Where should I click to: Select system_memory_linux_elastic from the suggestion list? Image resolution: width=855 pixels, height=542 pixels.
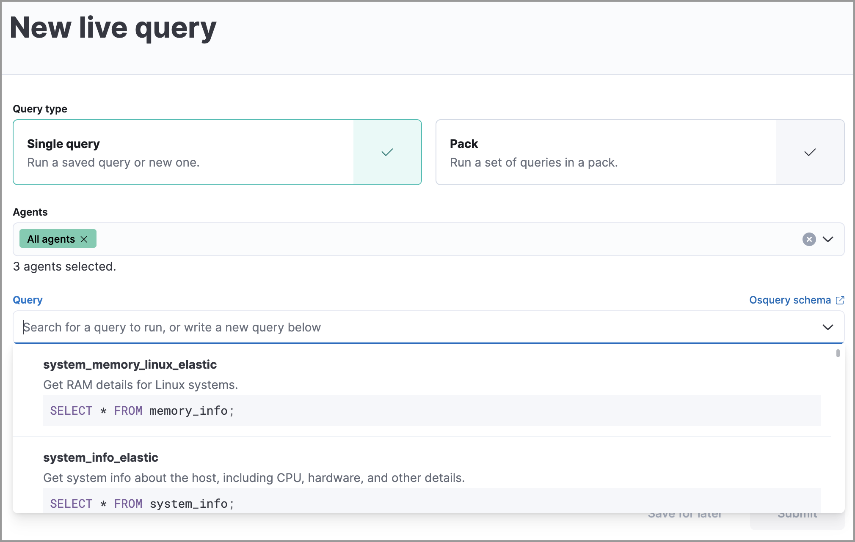click(130, 364)
